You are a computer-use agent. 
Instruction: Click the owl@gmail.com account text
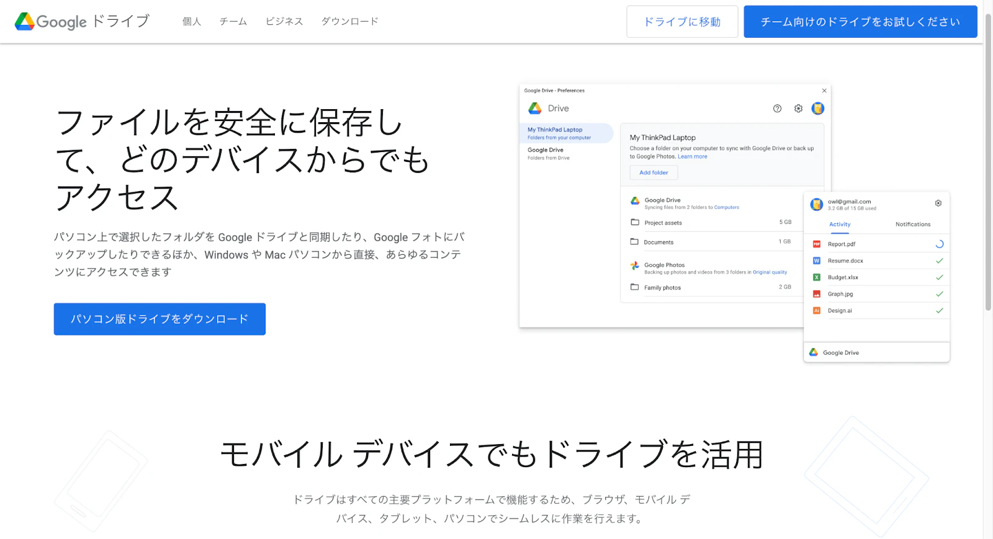(849, 202)
